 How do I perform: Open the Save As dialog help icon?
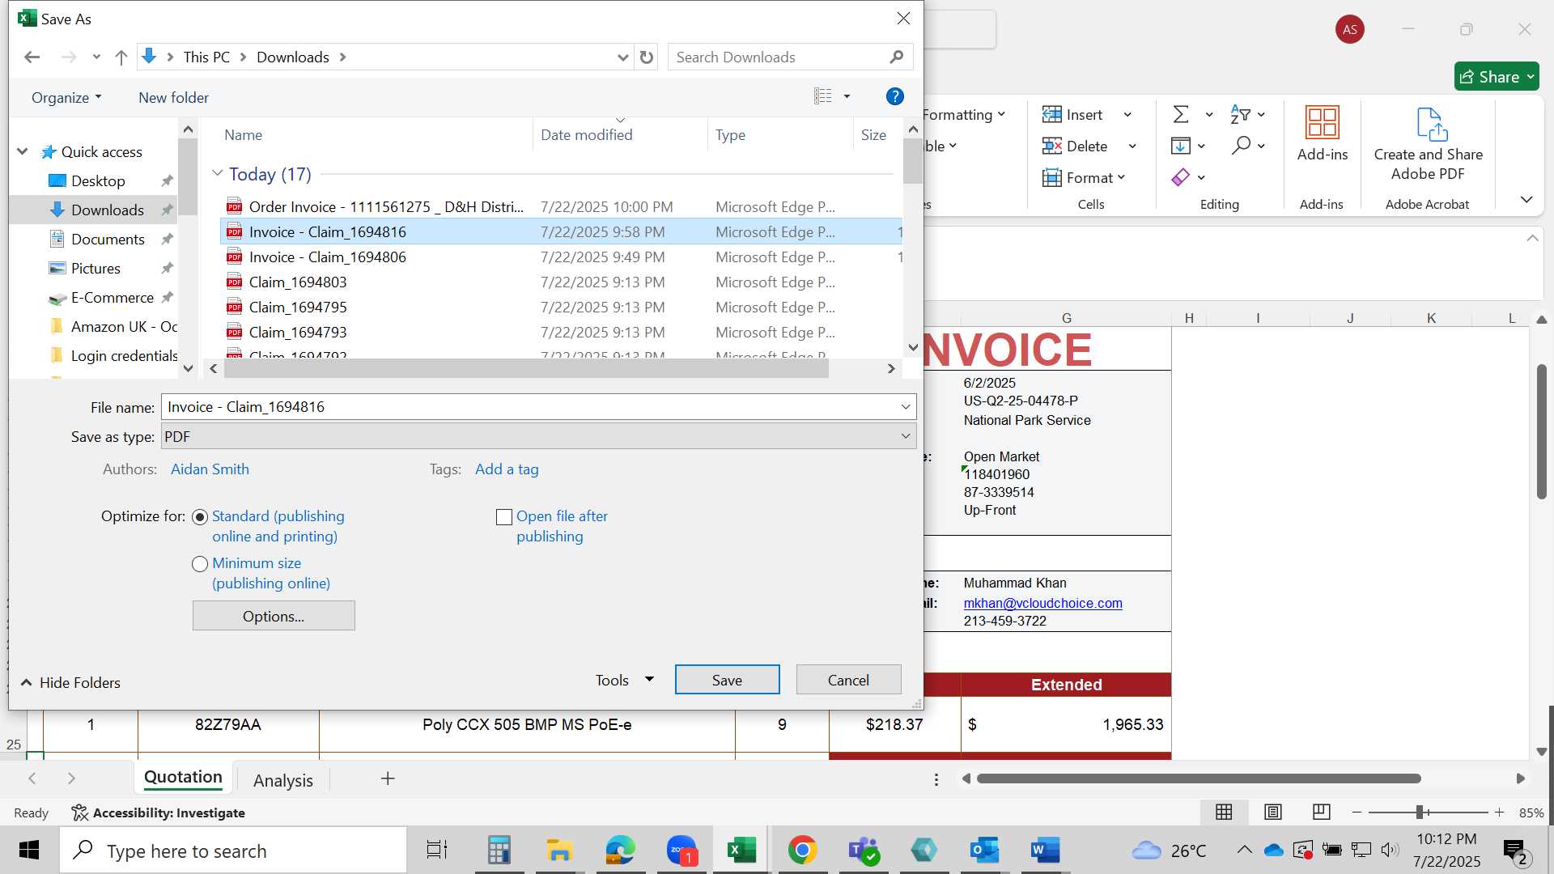click(894, 96)
